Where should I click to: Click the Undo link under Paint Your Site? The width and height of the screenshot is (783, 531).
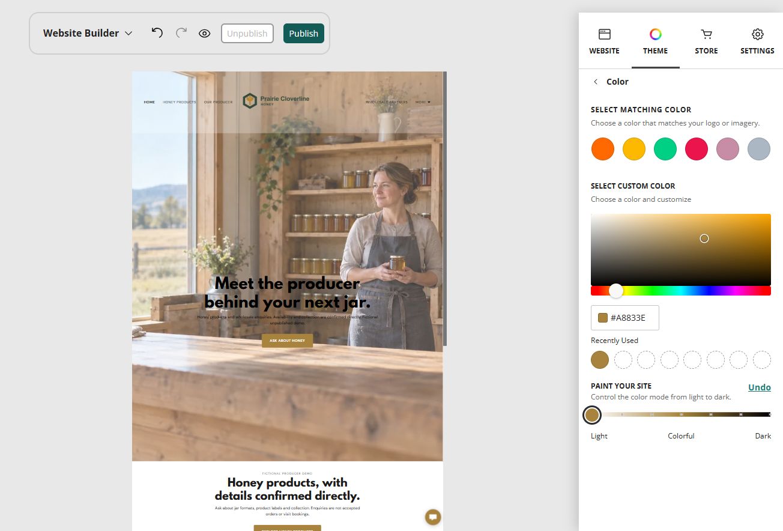[760, 387]
